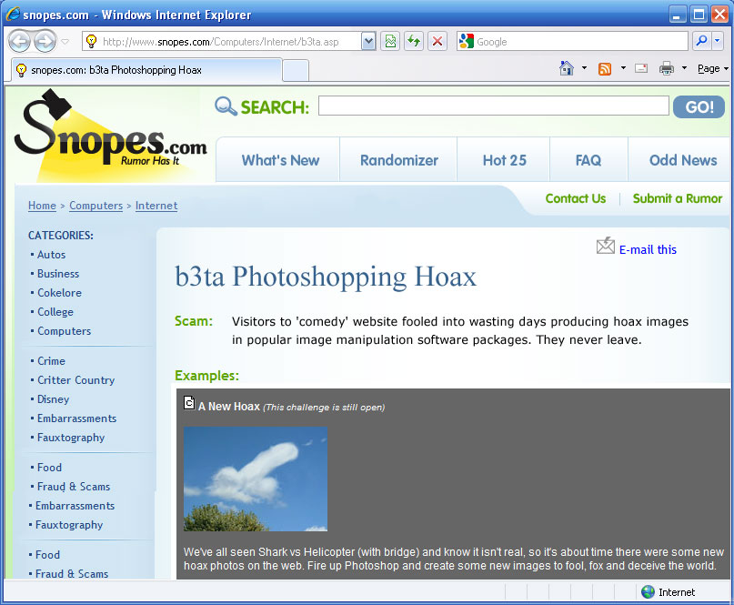734x605 pixels.
Task: Open the recent pages dropdown arrow
Action: [65, 42]
